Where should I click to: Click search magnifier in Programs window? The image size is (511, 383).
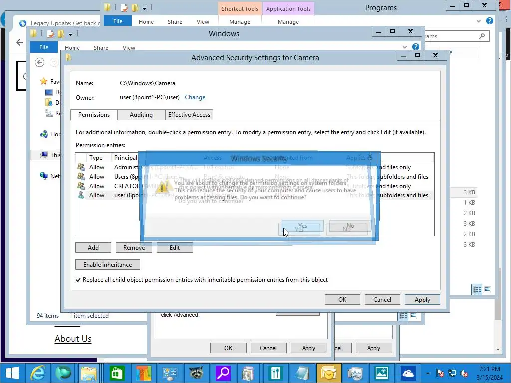pyautogui.click(x=482, y=36)
